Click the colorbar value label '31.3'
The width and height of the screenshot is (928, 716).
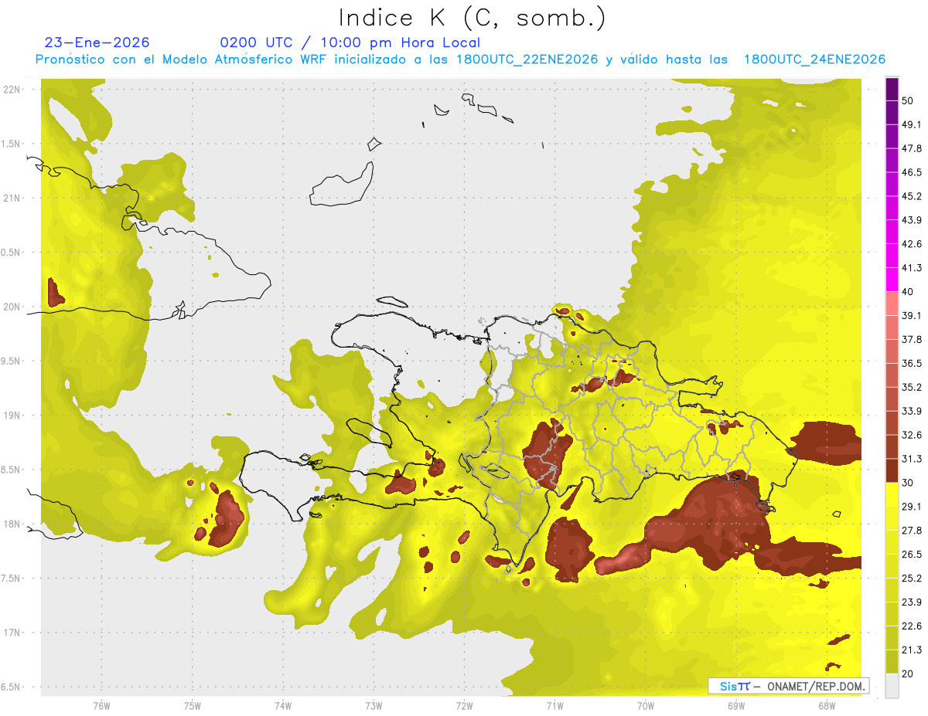pyautogui.click(x=912, y=459)
